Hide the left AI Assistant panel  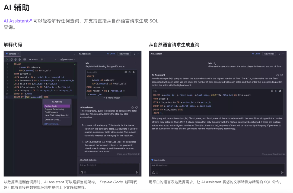[138, 54]
